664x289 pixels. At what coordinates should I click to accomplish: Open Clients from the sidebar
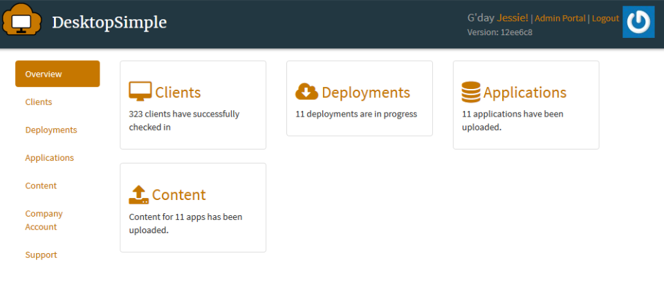[x=39, y=102]
